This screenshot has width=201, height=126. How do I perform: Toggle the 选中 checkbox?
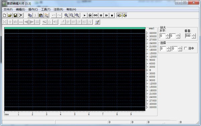pos(186,48)
